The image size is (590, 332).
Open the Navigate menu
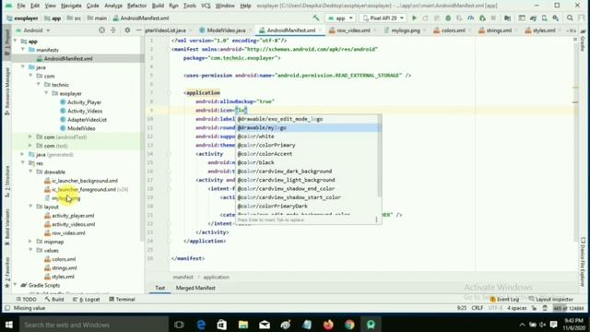[x=71, y=6]
